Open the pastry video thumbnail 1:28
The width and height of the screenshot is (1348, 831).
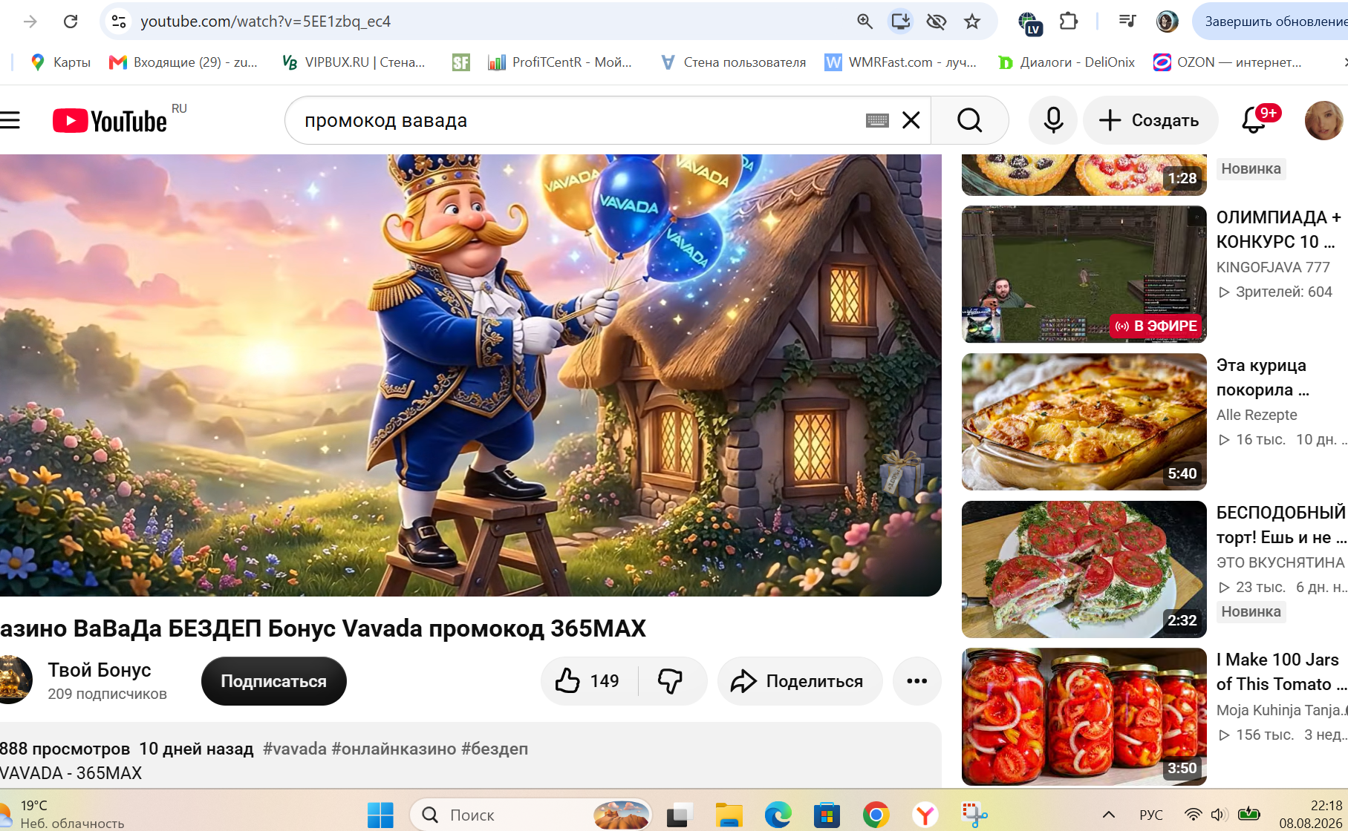(1084, 175)
